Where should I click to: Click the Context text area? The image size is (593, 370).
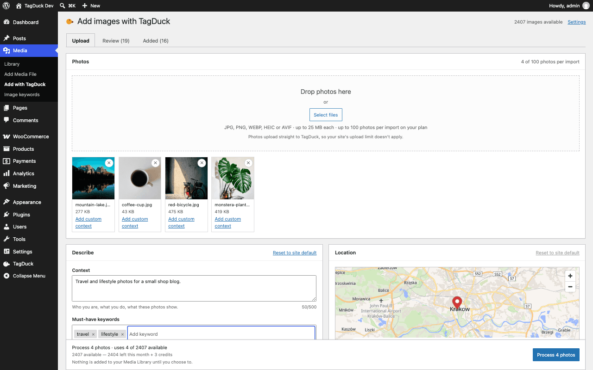194,289
